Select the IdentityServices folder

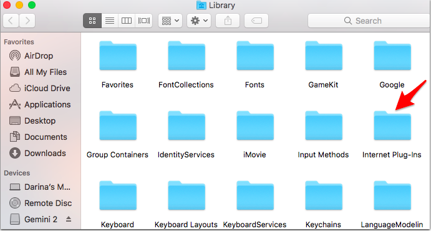186,125
